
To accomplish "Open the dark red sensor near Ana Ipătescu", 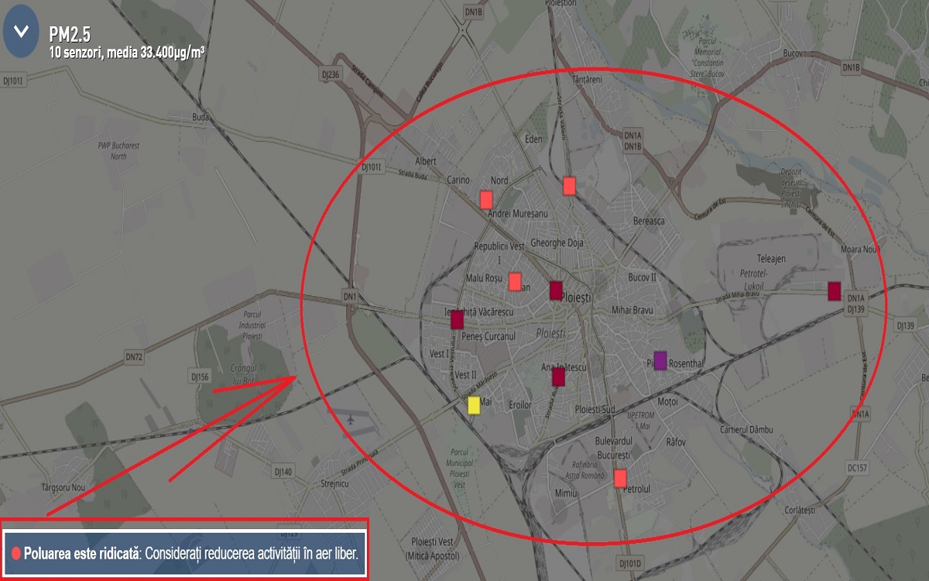I will 558,377.
